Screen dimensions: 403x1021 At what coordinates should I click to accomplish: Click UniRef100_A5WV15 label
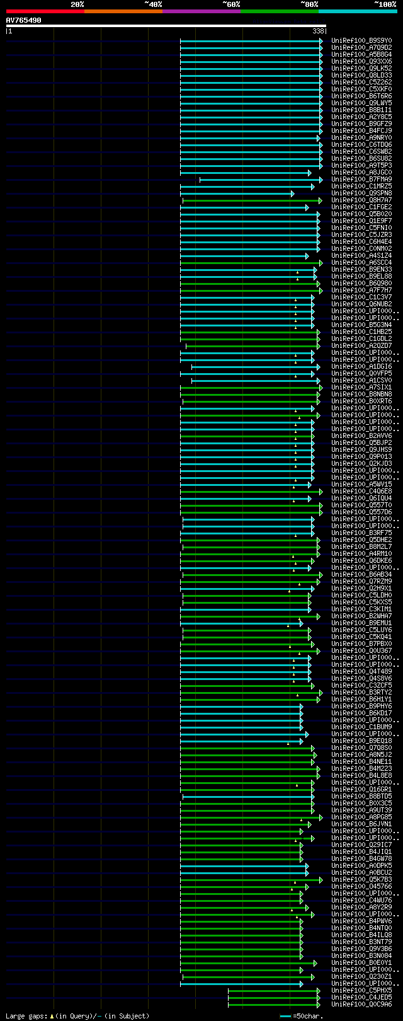(x=361, y=485)
